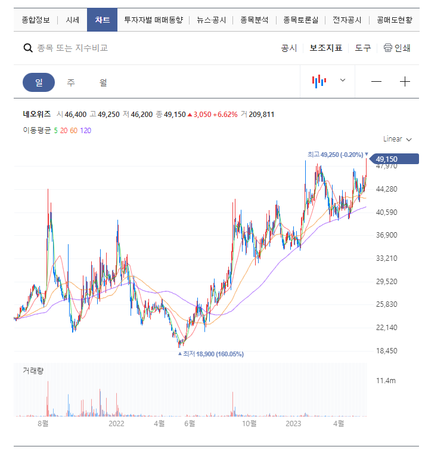Image resolution: width=422 pixels, height=459 pixels.
Task: Click the 공시 button
Action: click(x=288, y=48)
